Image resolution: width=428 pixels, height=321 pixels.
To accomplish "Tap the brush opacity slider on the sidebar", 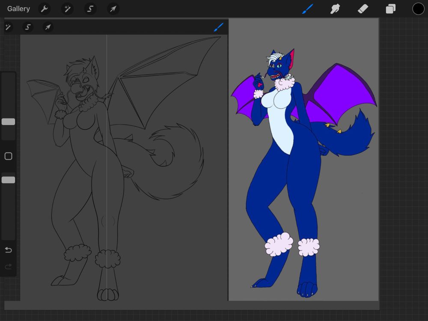I will (8, 180).
